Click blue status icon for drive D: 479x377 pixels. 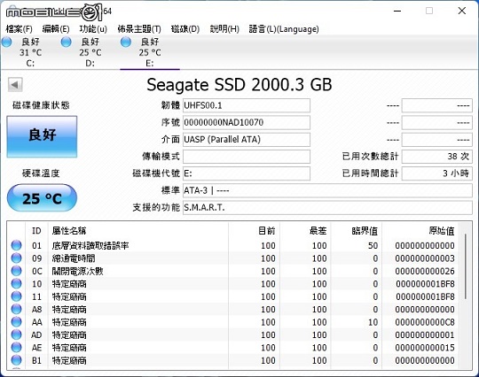pyautogui.click(x=66, y=42)
